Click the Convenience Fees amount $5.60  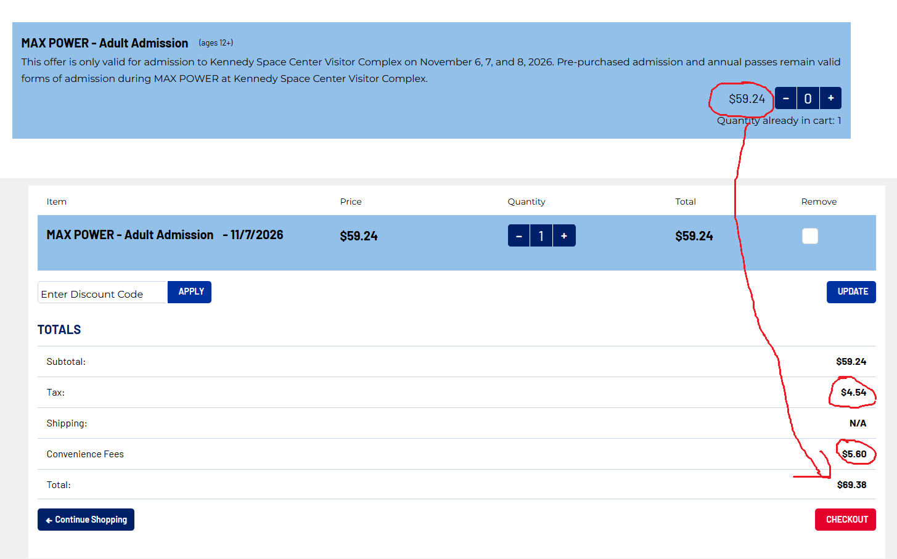click(854, 454)
